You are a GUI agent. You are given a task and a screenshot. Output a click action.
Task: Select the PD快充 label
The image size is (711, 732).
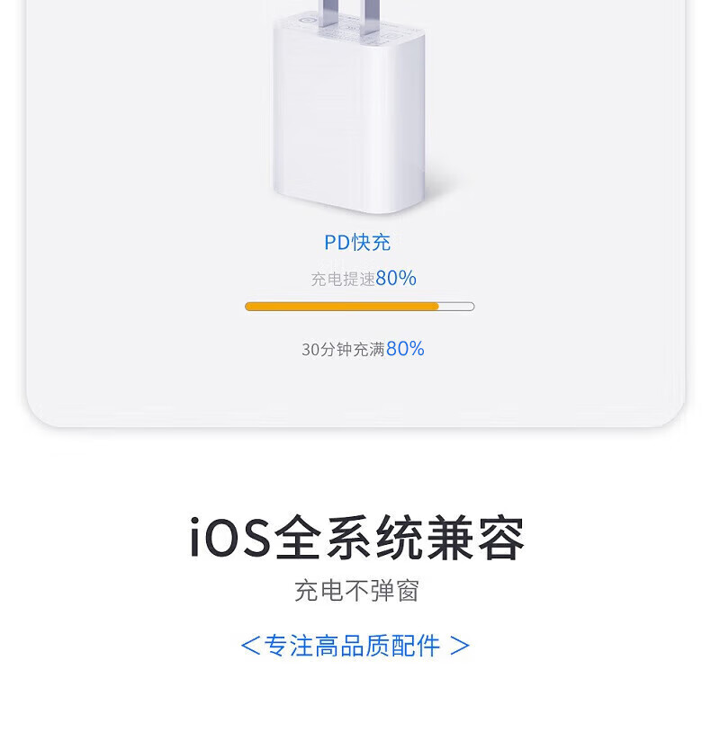click(x=357, y=242)
